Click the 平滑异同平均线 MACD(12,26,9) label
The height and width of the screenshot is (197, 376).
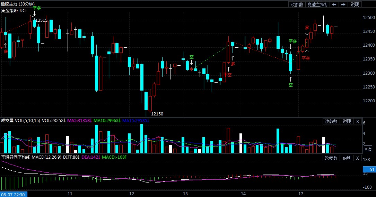[31, 157]
